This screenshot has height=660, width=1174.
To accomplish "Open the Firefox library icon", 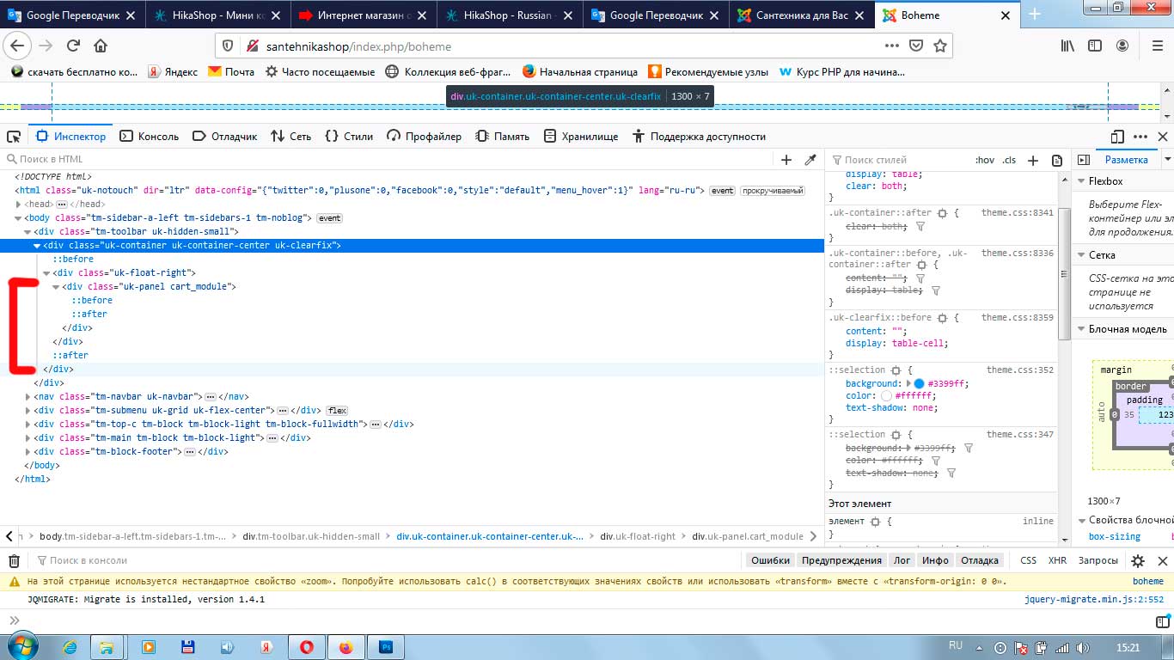I will coord(1067,46).
